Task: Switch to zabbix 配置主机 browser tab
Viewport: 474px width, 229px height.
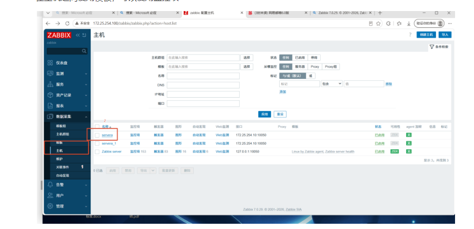Action: pyautogui.click(x=202, y=13)
